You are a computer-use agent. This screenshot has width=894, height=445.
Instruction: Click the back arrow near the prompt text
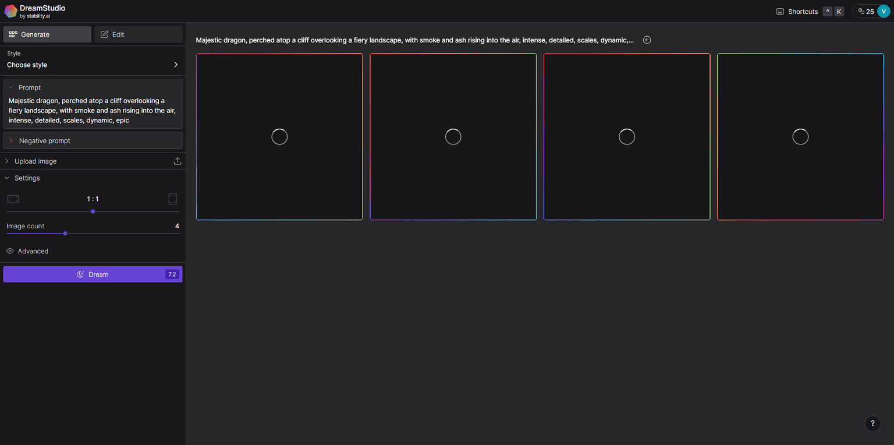coord(647,40)
